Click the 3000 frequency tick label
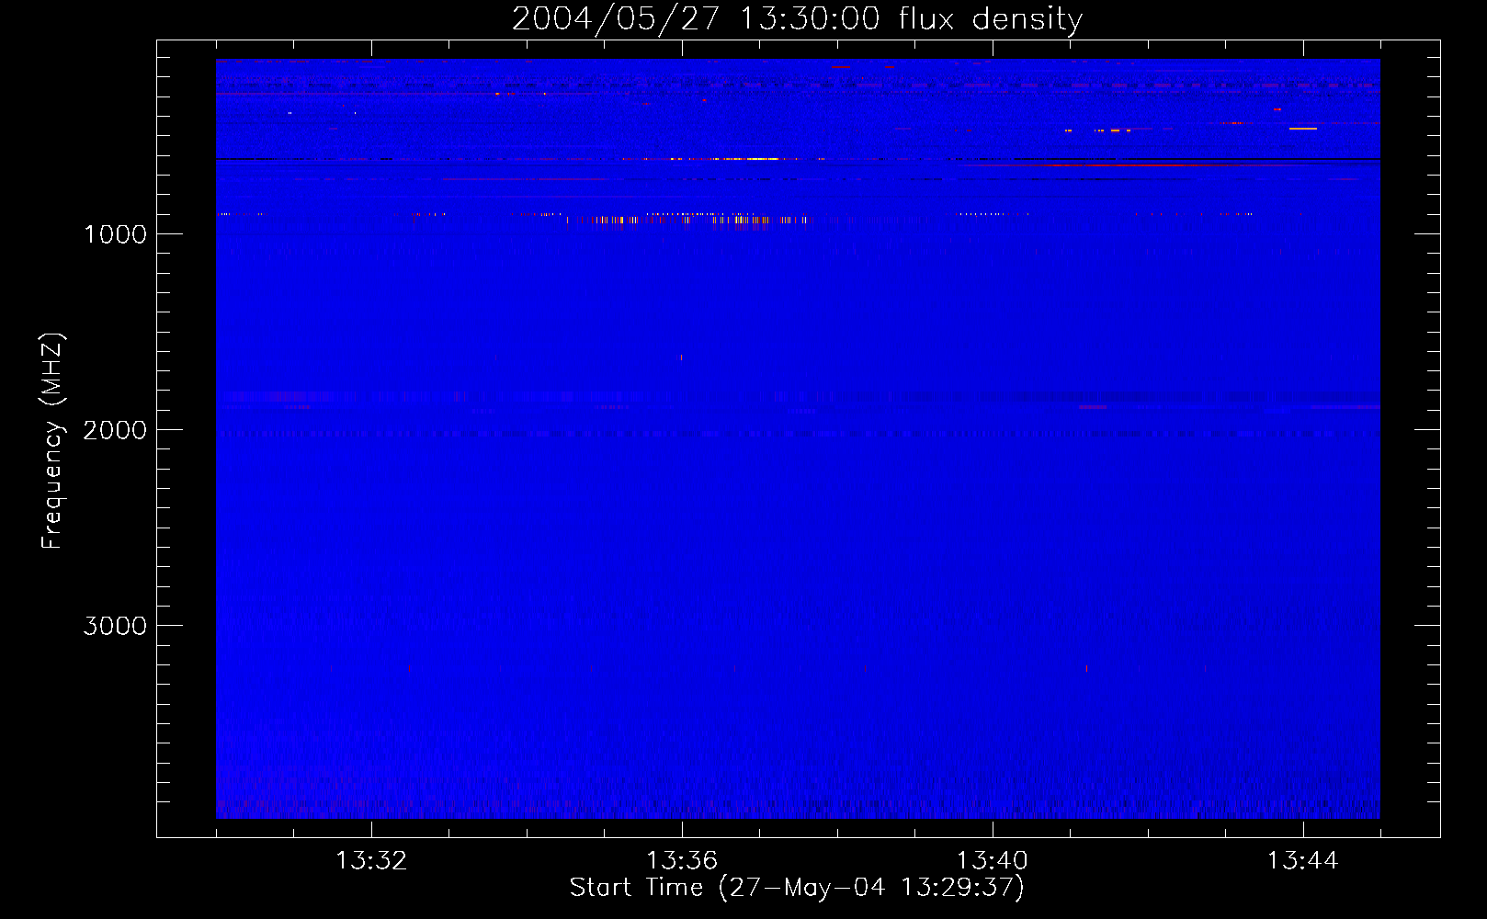1487x919 pixels. [x=115, y=626]
